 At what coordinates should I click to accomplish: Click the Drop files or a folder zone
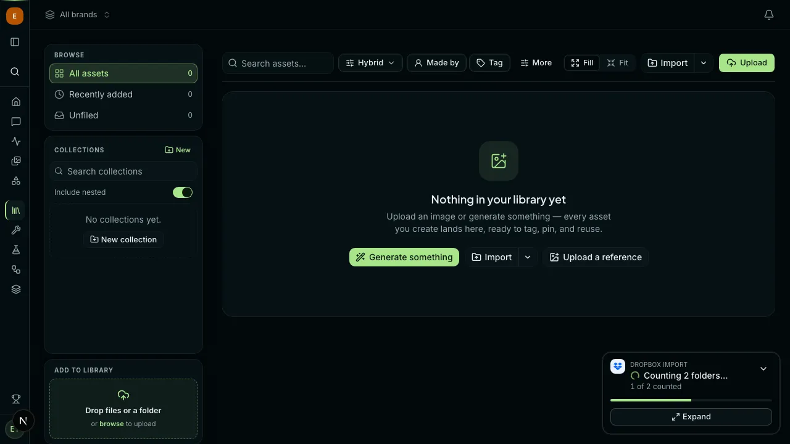coord(123,409)
